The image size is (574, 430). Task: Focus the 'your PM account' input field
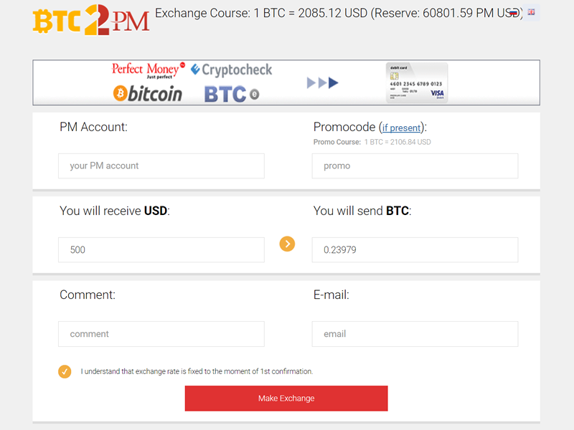coord(161,166)
